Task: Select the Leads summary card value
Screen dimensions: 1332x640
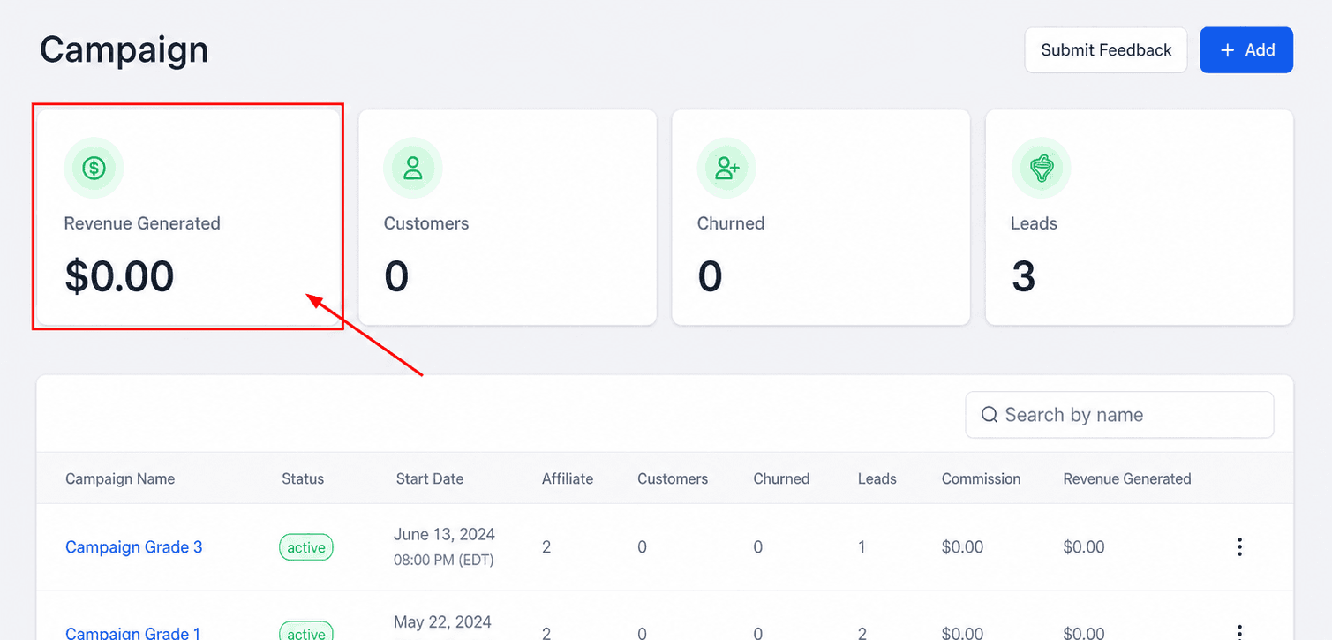Action: [1023, 276]
